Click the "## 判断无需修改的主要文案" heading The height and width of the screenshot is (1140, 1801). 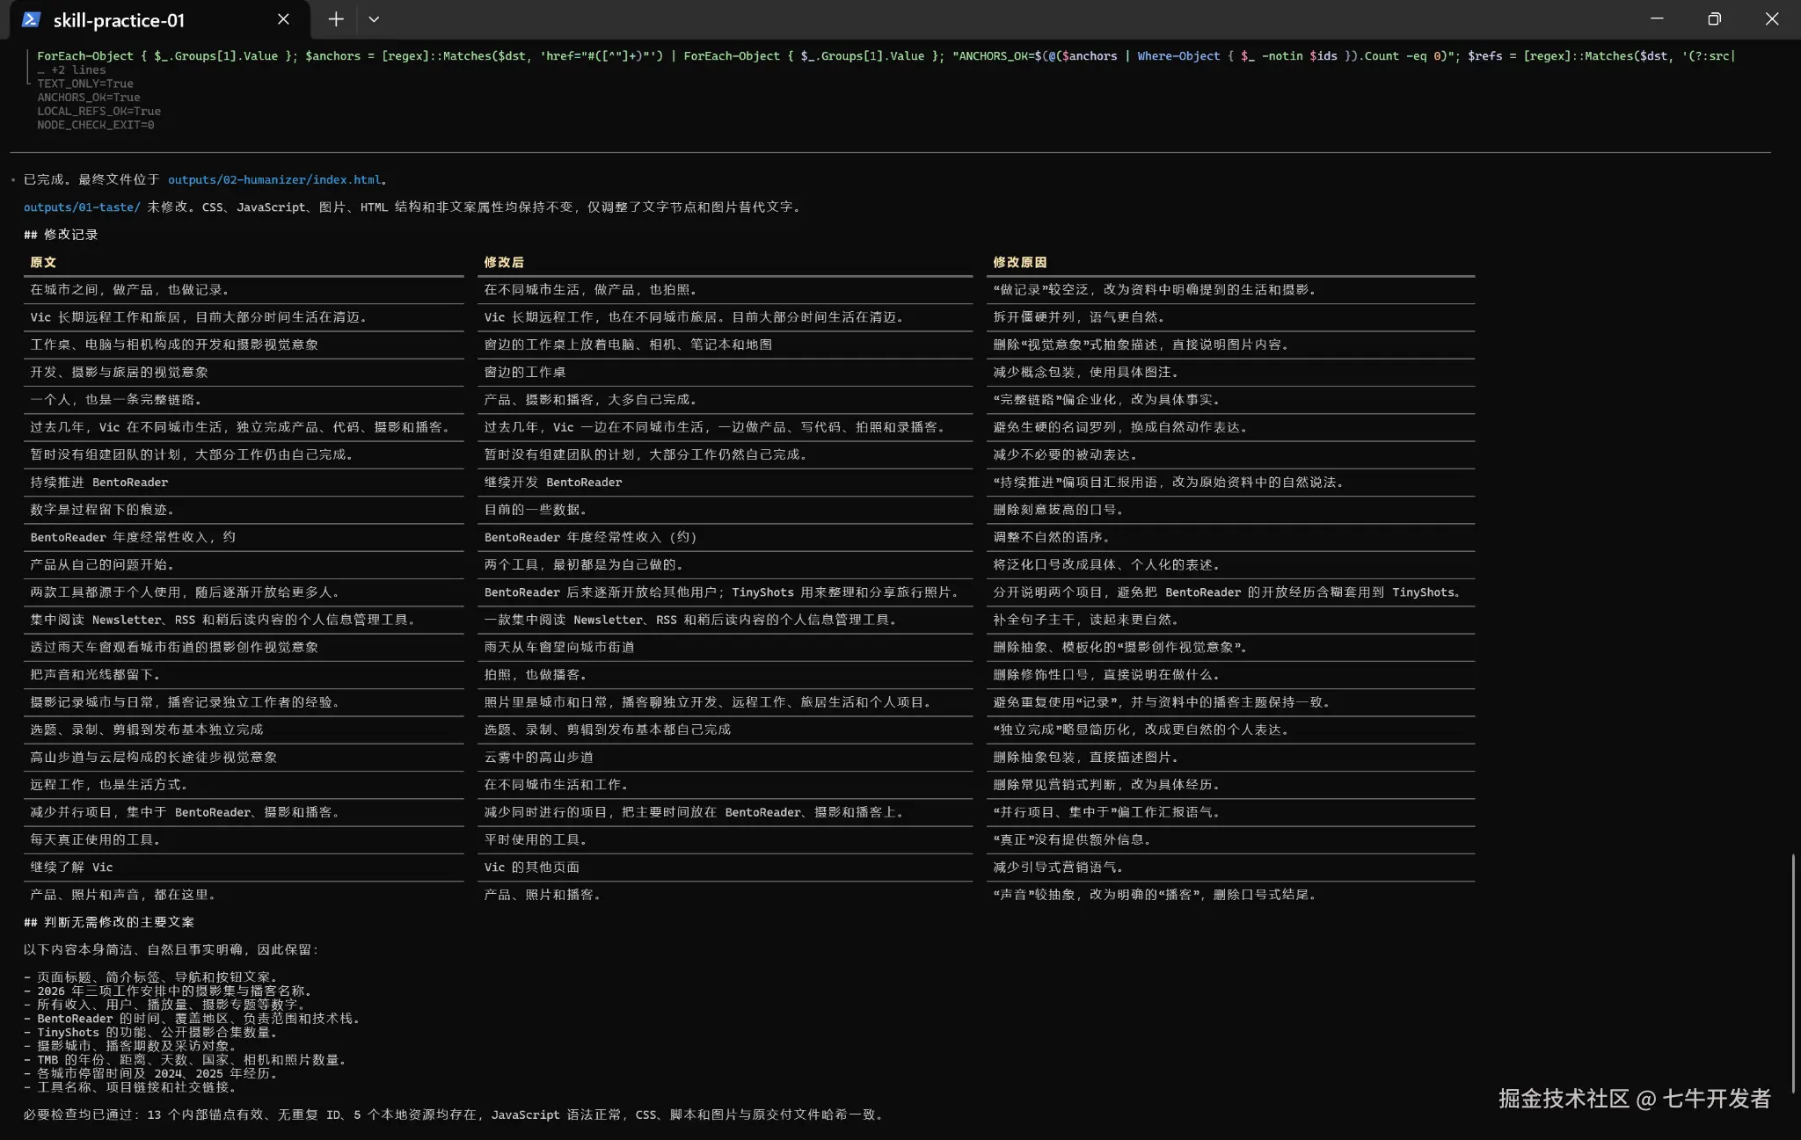109,922
